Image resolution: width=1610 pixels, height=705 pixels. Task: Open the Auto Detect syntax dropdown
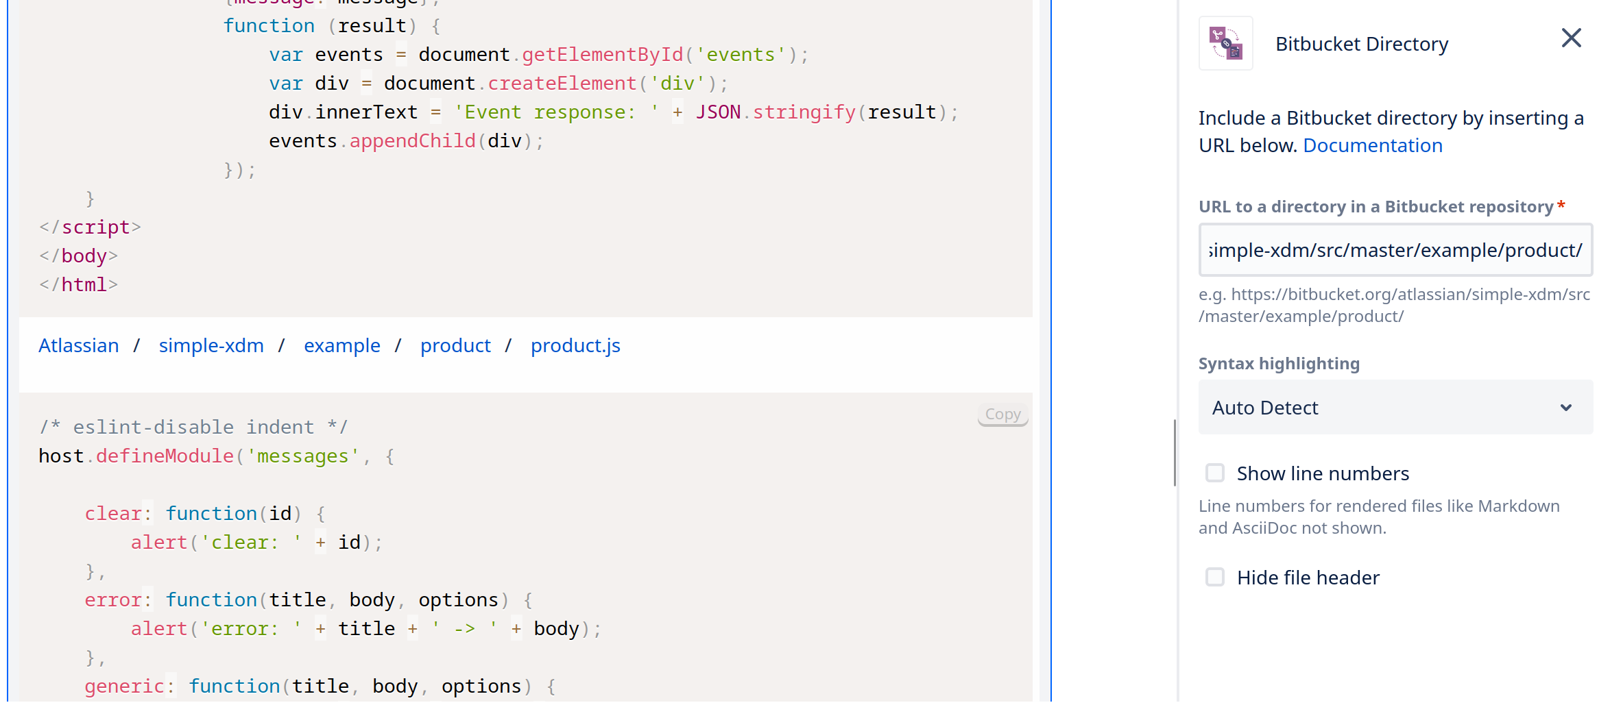[x=1395, y=408]
